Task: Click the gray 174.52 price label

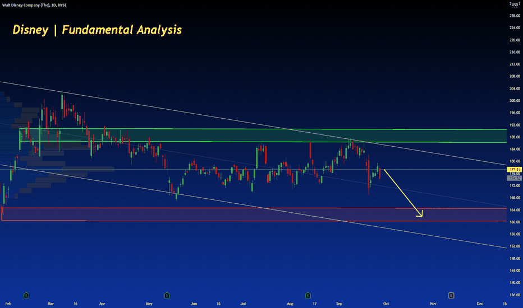Action: 515,178
